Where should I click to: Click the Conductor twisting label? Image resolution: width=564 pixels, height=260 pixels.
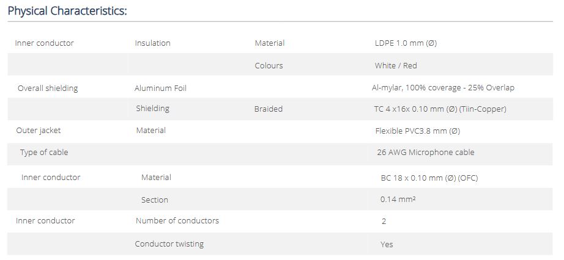[x=169, y=244]
